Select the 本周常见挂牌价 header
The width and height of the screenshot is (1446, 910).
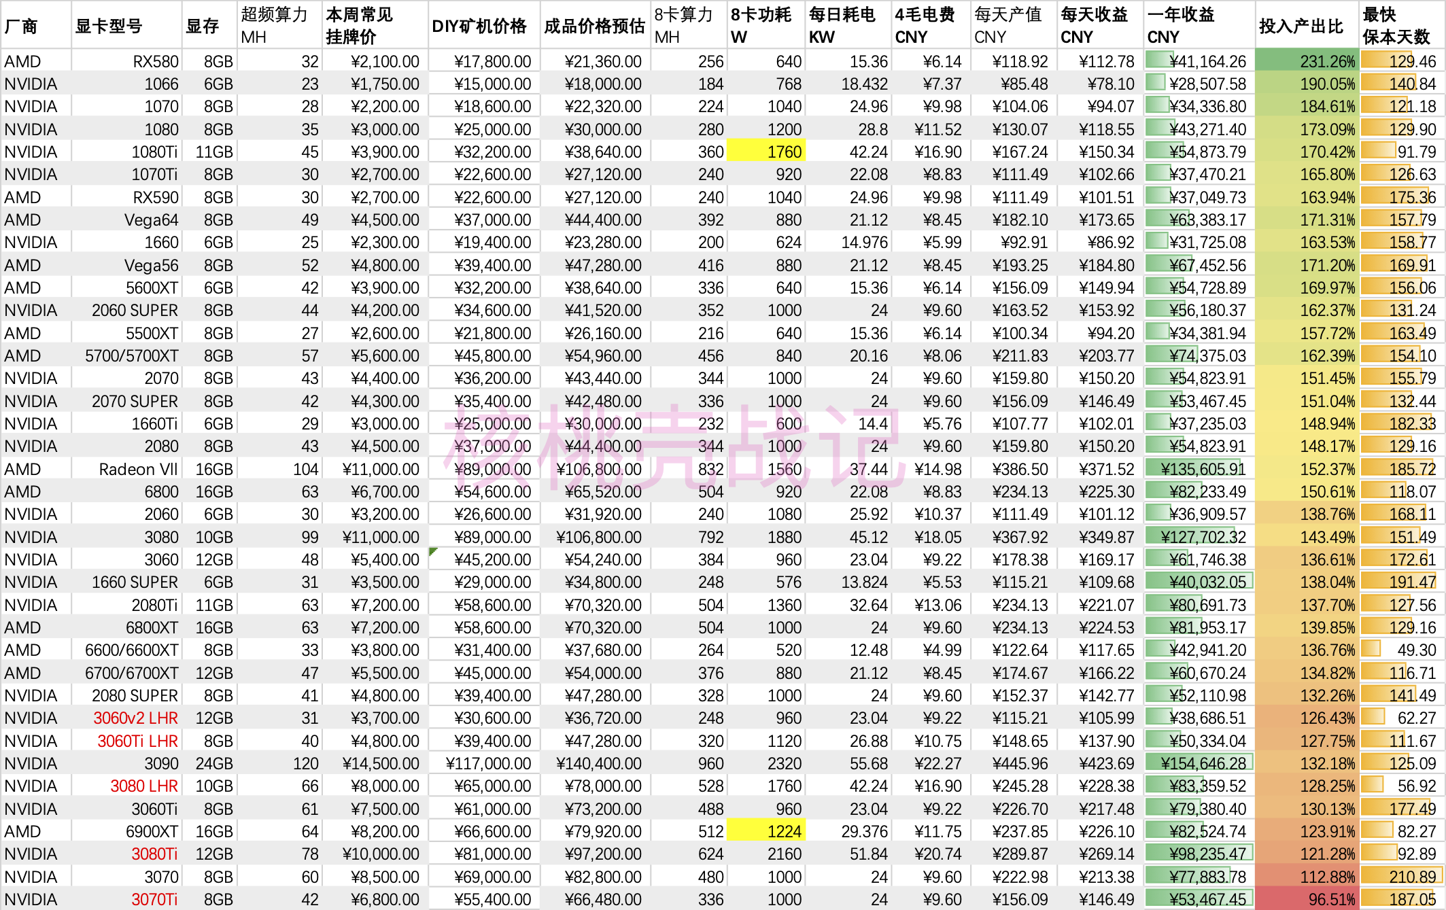pos(375,25)
